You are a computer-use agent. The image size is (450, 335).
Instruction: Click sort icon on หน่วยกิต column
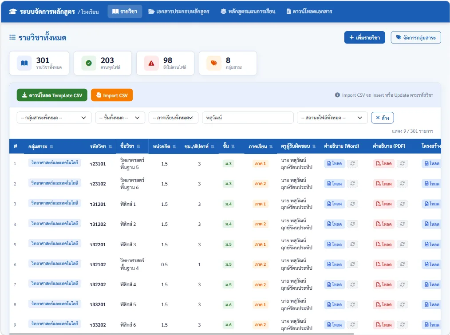[174, 147]
